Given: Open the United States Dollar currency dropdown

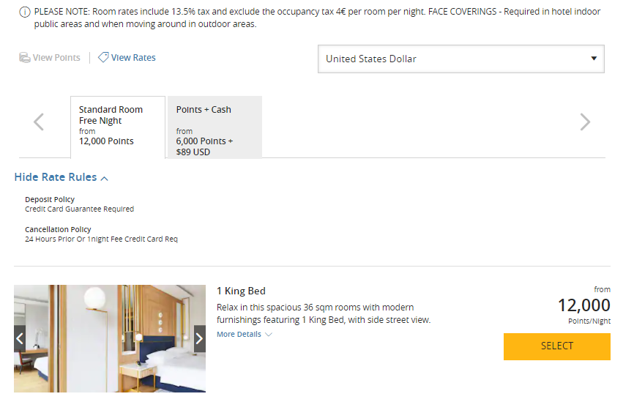Looking at the screenshot, I should 460,59.
